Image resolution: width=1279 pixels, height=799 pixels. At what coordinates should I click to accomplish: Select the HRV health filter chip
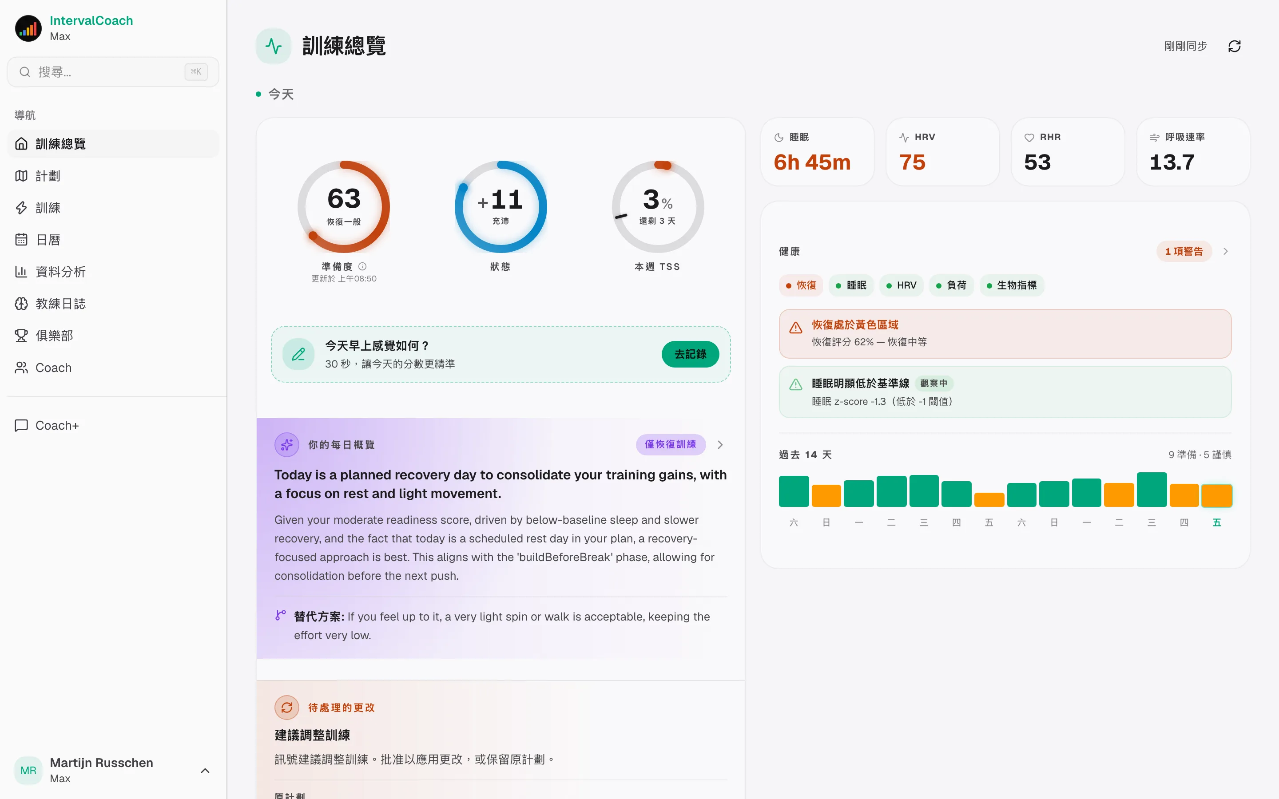901,285
